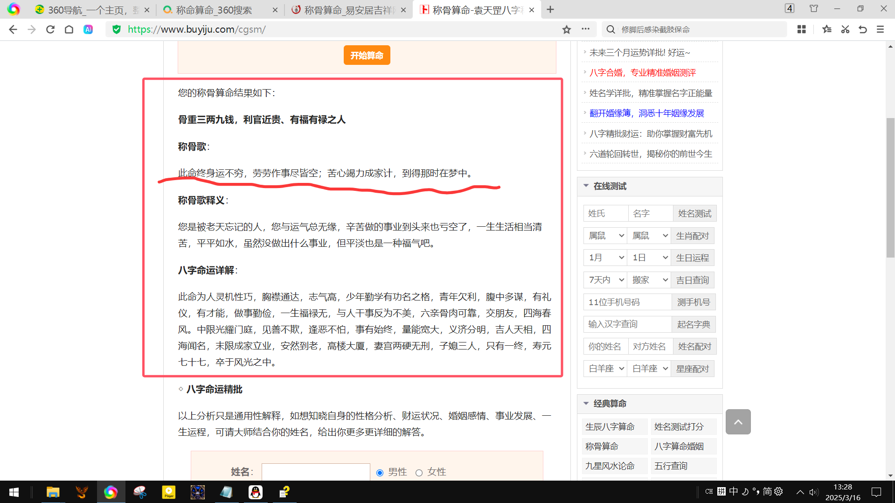Click the browser forward arrow
The width and height of the screenshot is (895, 503).
[x=32, y=29]
